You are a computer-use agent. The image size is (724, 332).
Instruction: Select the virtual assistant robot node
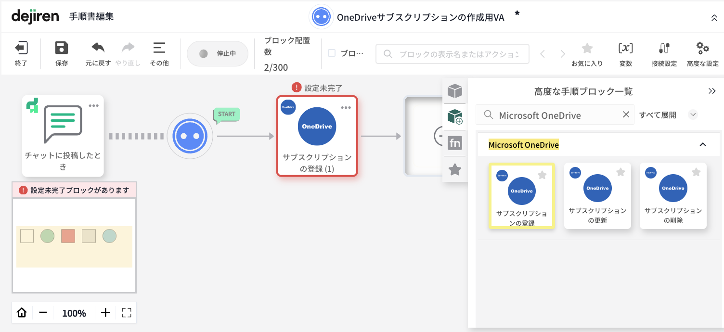190,137
